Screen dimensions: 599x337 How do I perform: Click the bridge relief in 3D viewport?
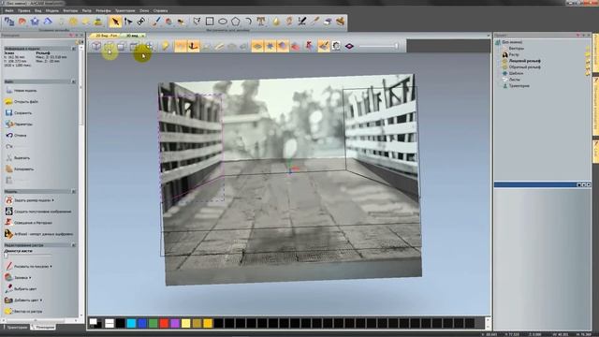click(290, 180)
